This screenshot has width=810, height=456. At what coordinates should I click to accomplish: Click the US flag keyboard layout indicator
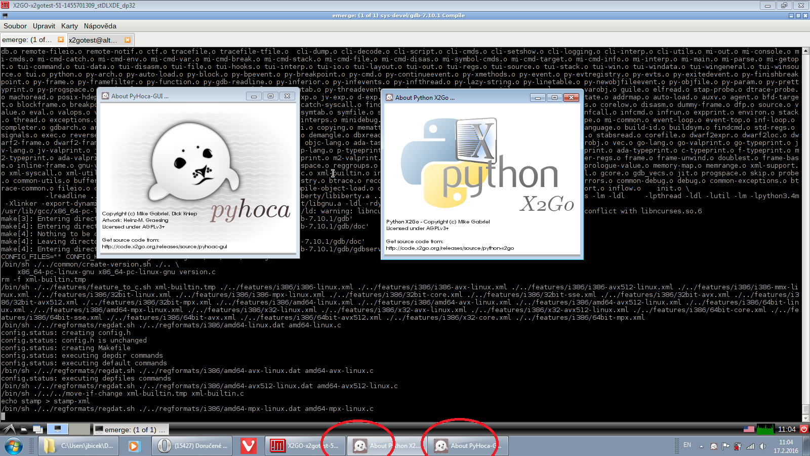(x=749, y=429)
